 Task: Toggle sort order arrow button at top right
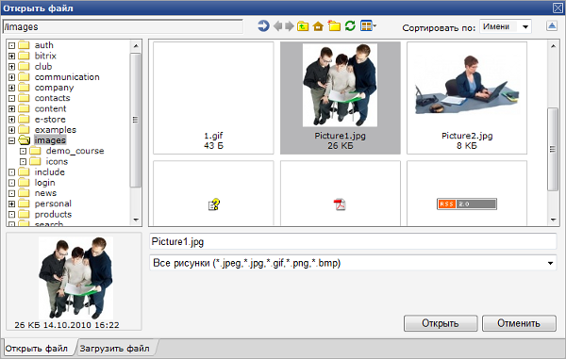(x=552, y=26)
